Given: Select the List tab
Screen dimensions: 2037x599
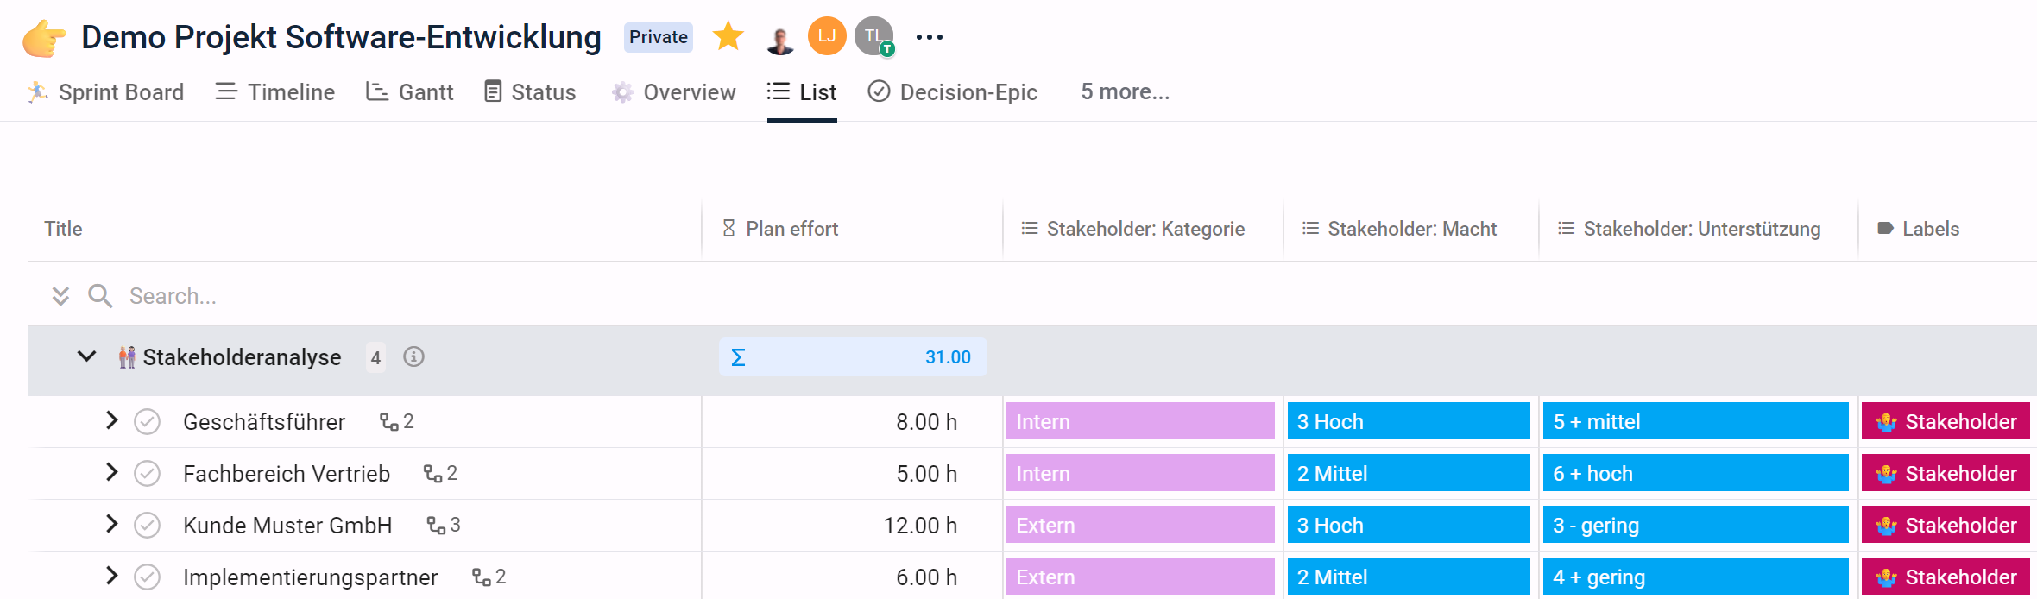Looking at the screenshot, I should (x=802, y=92).
